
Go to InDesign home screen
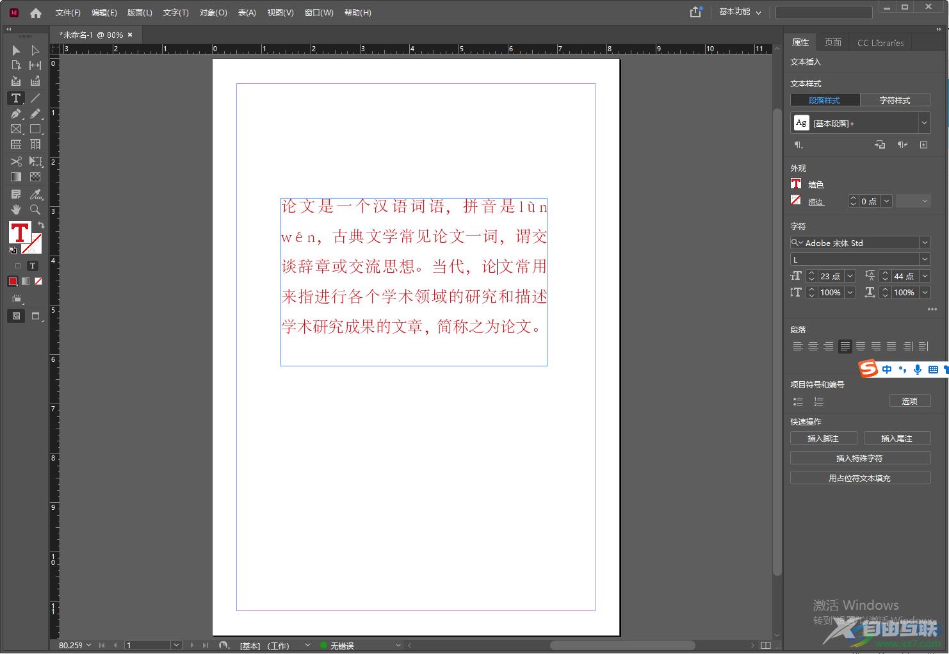point(36,13)
